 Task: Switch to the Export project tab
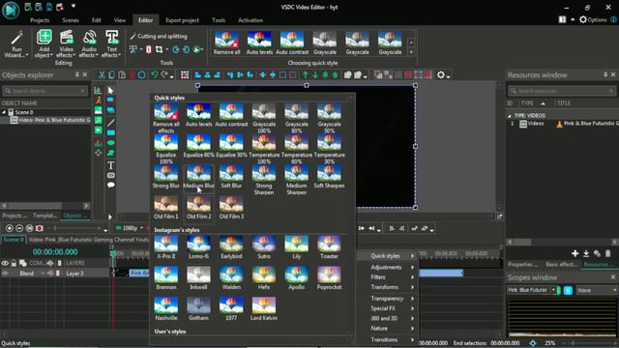tap(182, 20)
